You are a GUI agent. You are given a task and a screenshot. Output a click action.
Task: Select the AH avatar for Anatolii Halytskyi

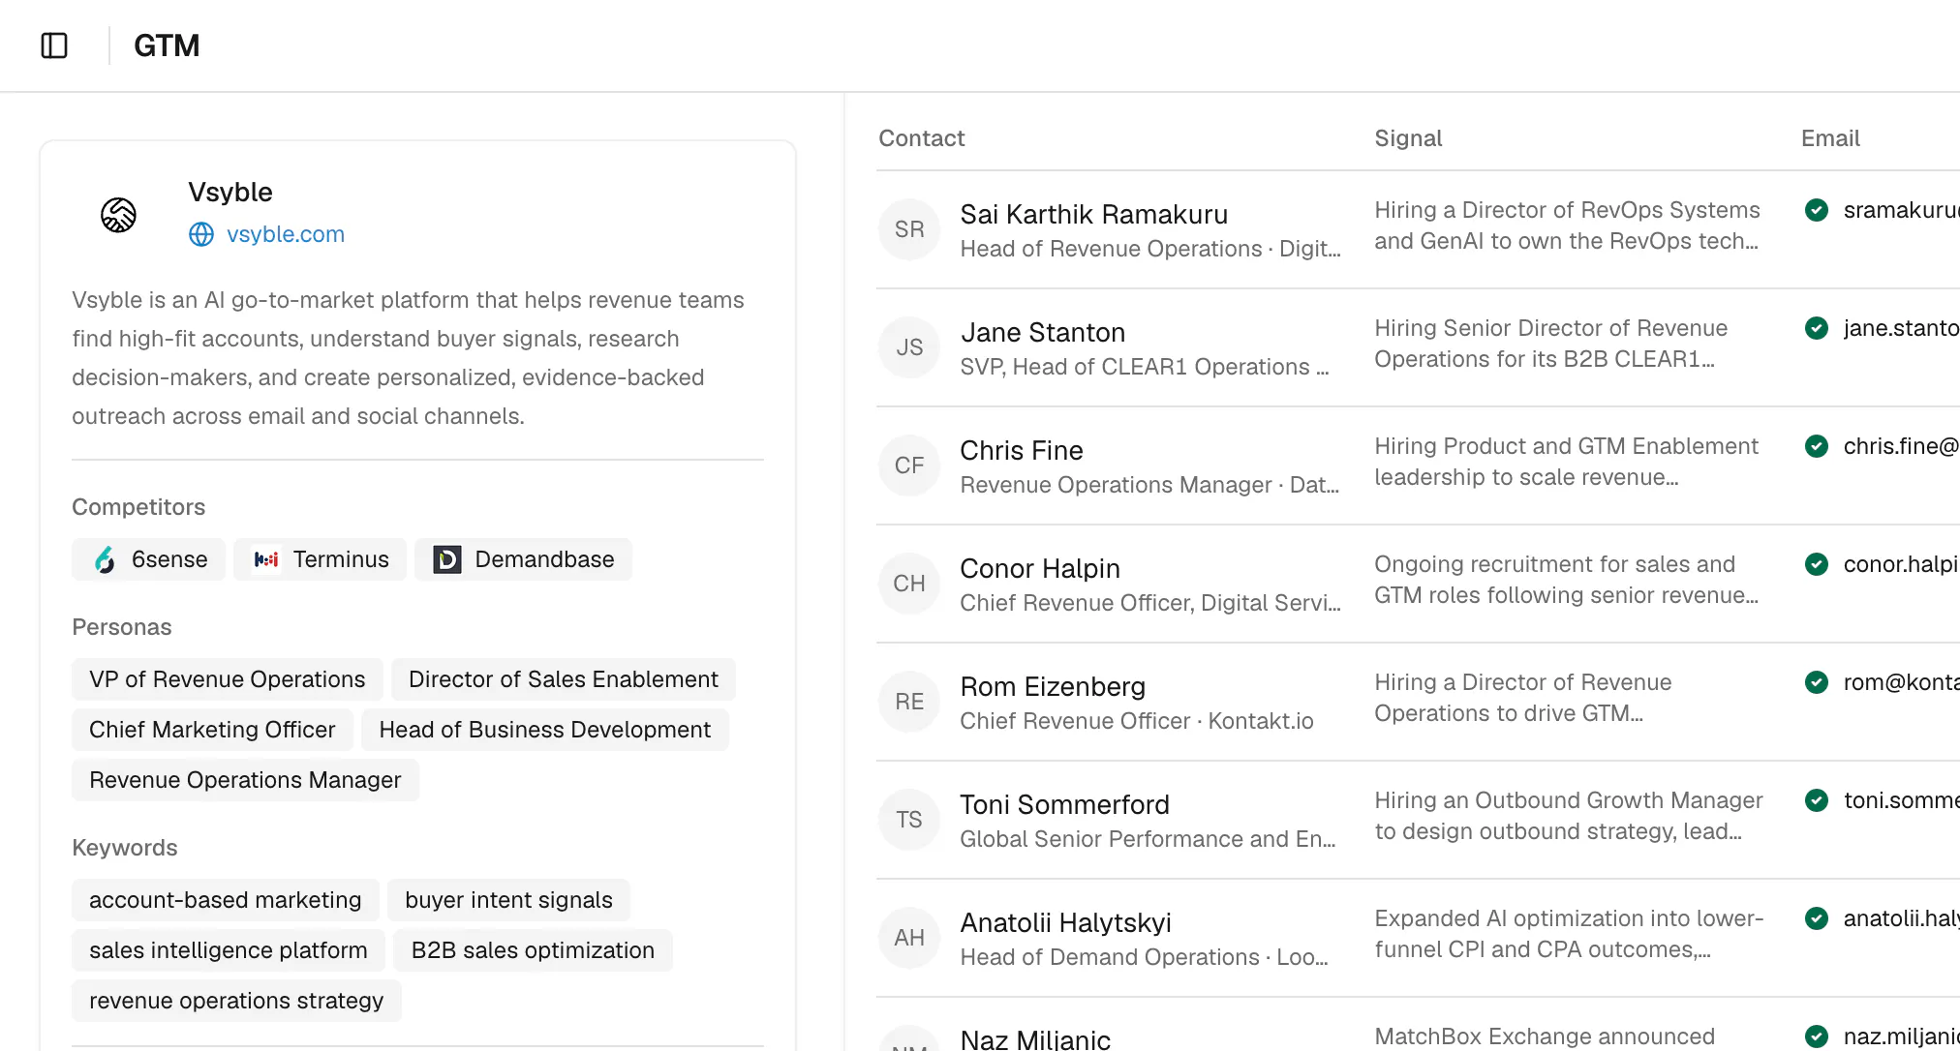(909, 938)
